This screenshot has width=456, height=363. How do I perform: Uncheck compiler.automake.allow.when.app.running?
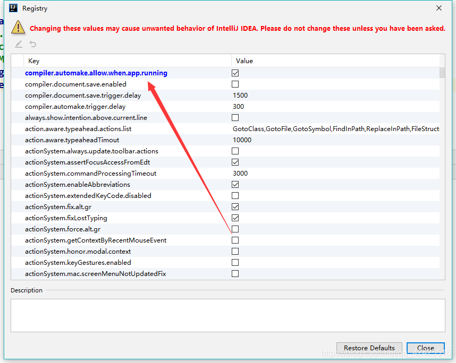tap(235, 73)
